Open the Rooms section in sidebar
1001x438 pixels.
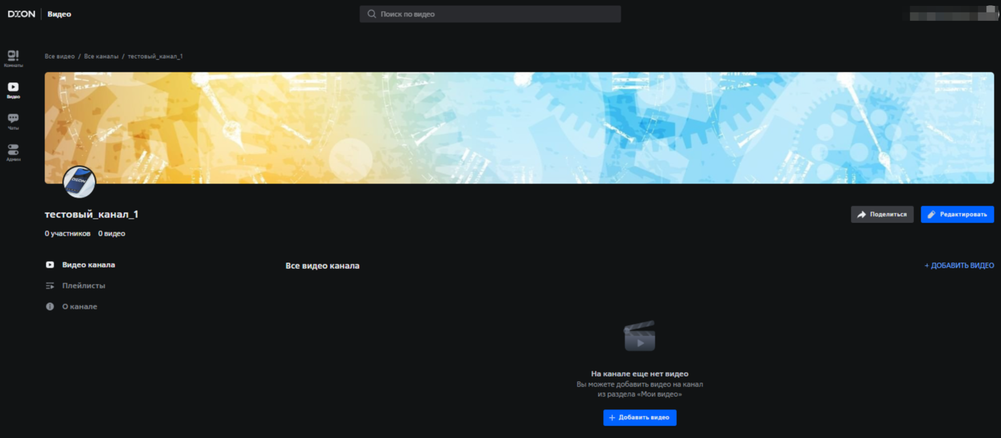pos(13,59)
